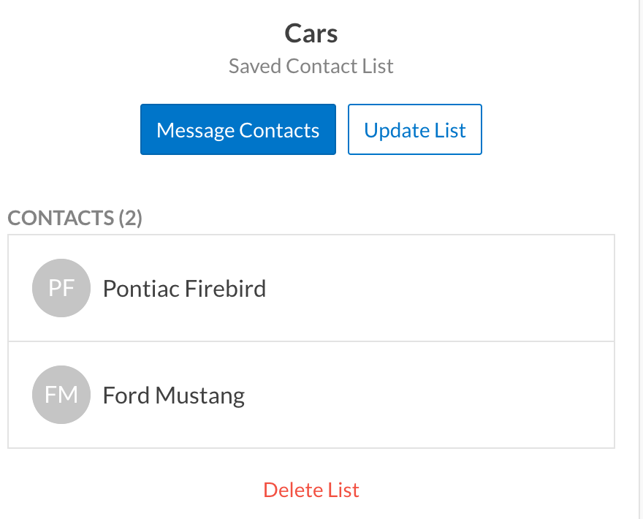
Task: Click the contact count beside CONTACTS
Action: tap(130, 218)
